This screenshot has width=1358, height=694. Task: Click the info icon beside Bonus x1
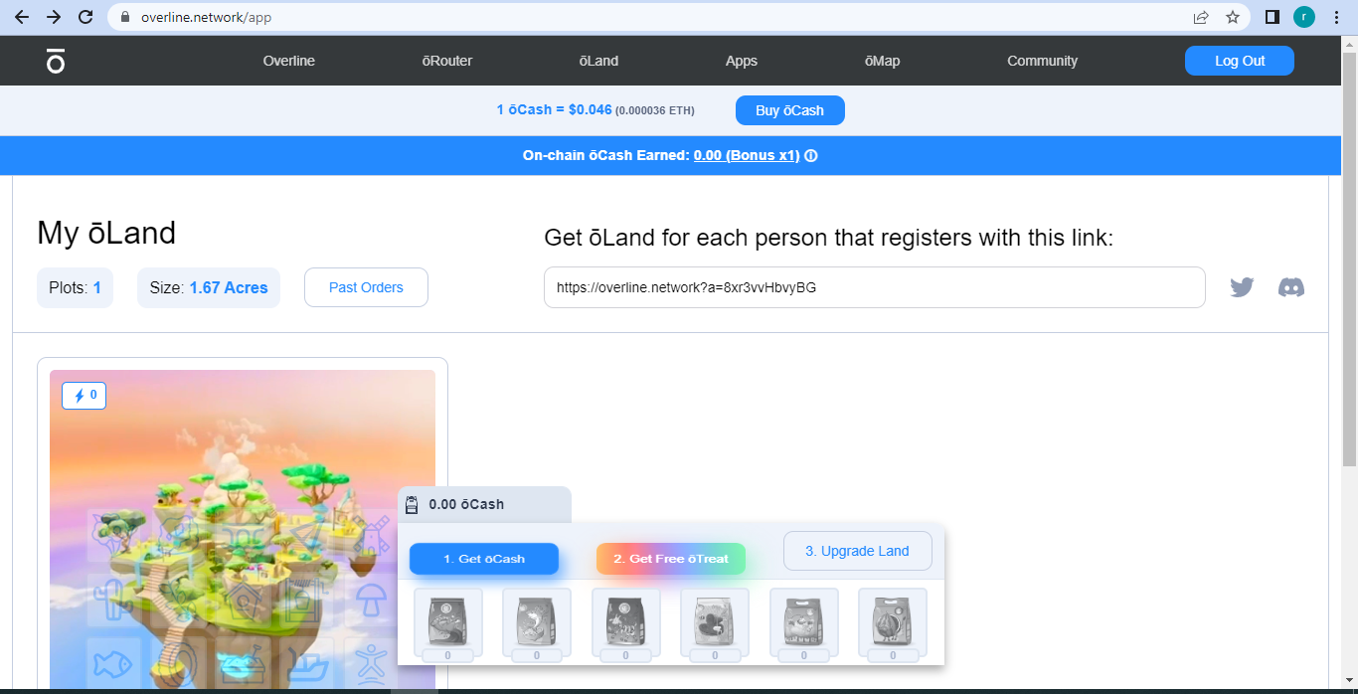coord(811,156)
